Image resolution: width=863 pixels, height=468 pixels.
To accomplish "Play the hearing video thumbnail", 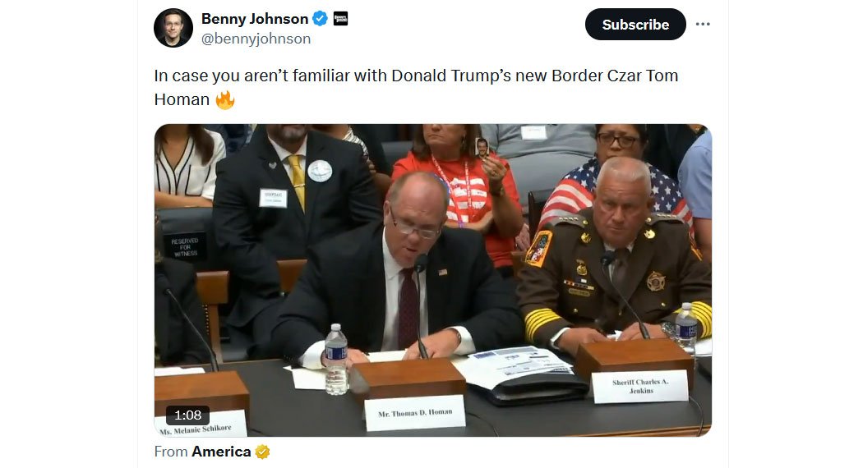I will pyautogui.click(x=432, y=280).
